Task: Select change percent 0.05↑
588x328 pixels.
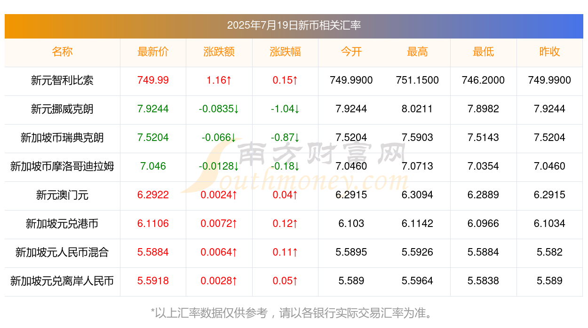Action: click(285, 281)
